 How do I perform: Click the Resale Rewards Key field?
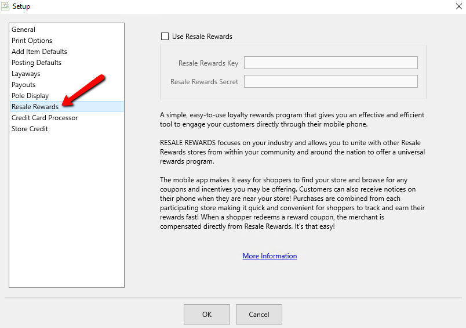(x=331, y=63)
